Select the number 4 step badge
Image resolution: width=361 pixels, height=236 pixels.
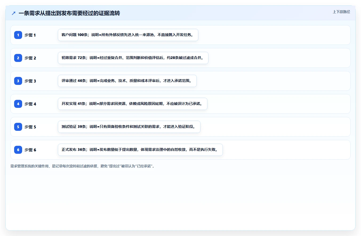(x=18, y=104)
